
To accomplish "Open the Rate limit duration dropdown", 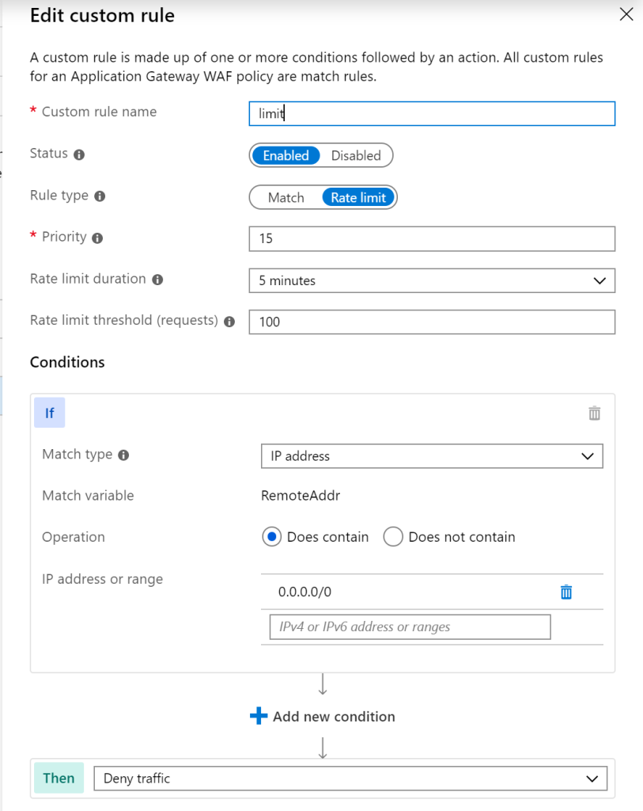I will [x=432, y=280].
